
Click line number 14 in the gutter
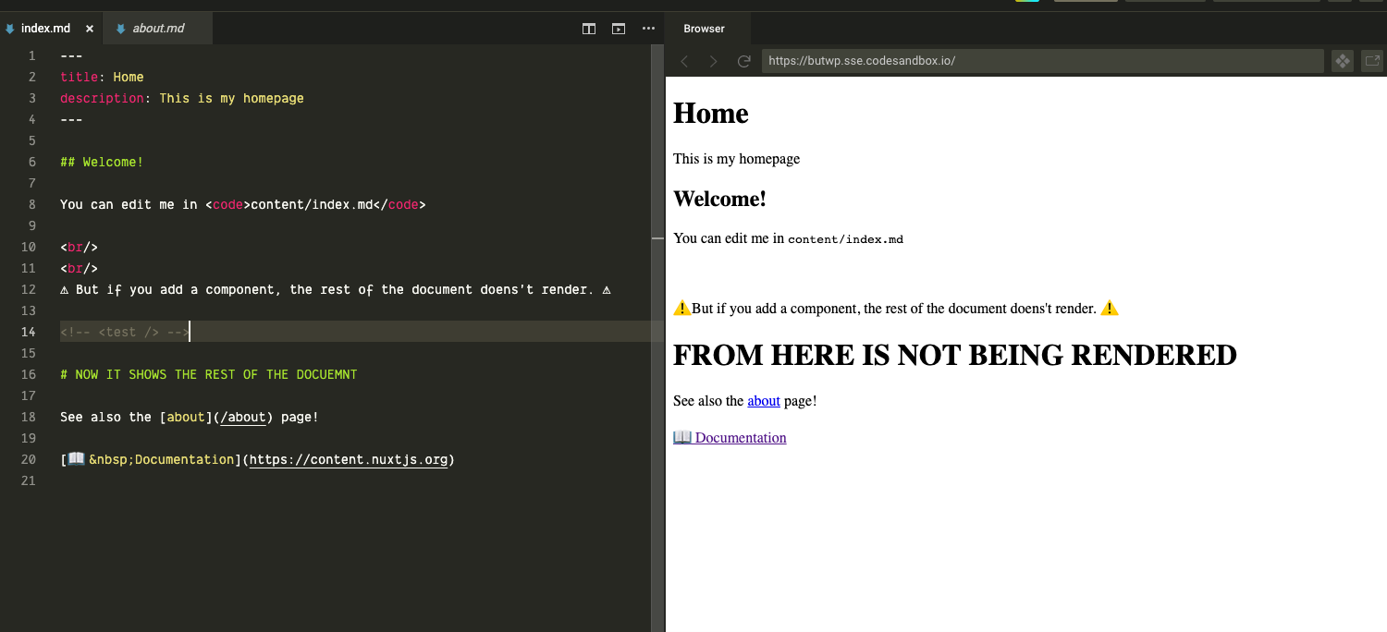tap(28, 332)
